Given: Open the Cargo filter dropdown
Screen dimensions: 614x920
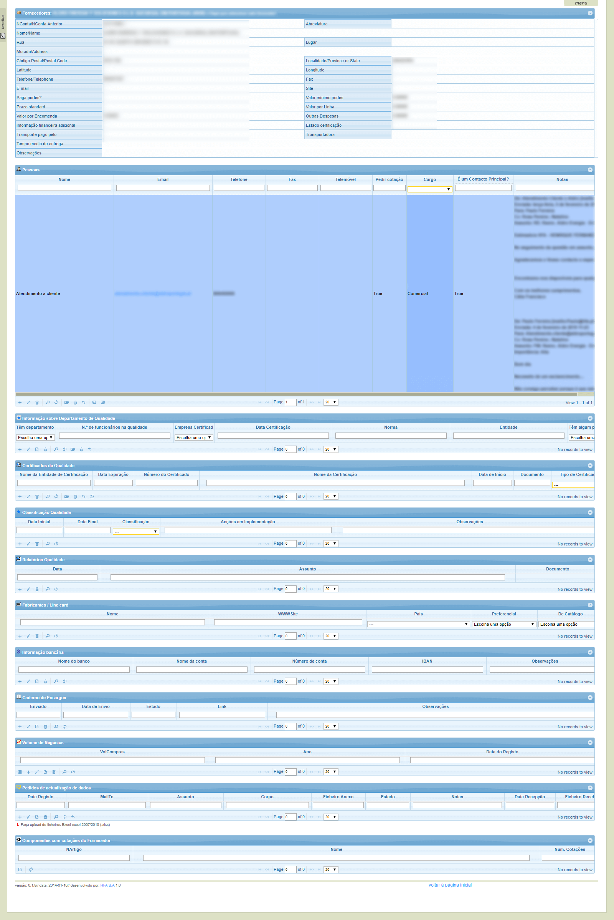Looking at the screenshot, I should tap(429, 189).
